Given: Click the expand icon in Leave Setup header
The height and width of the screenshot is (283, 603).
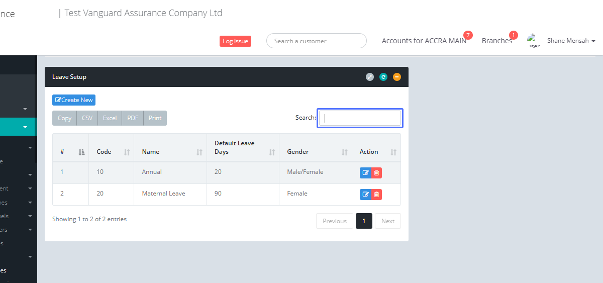Looking at the screenshot, I should (x=370, y=77).
